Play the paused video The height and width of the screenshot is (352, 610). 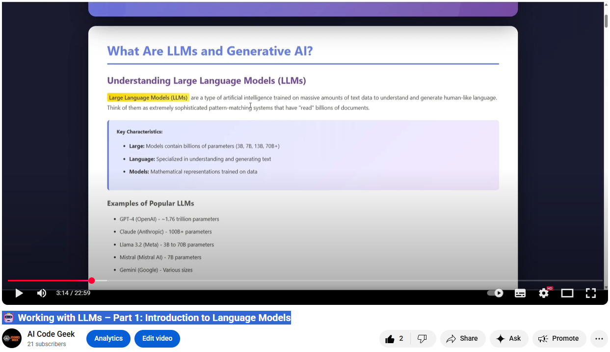[x=19, y=293]
